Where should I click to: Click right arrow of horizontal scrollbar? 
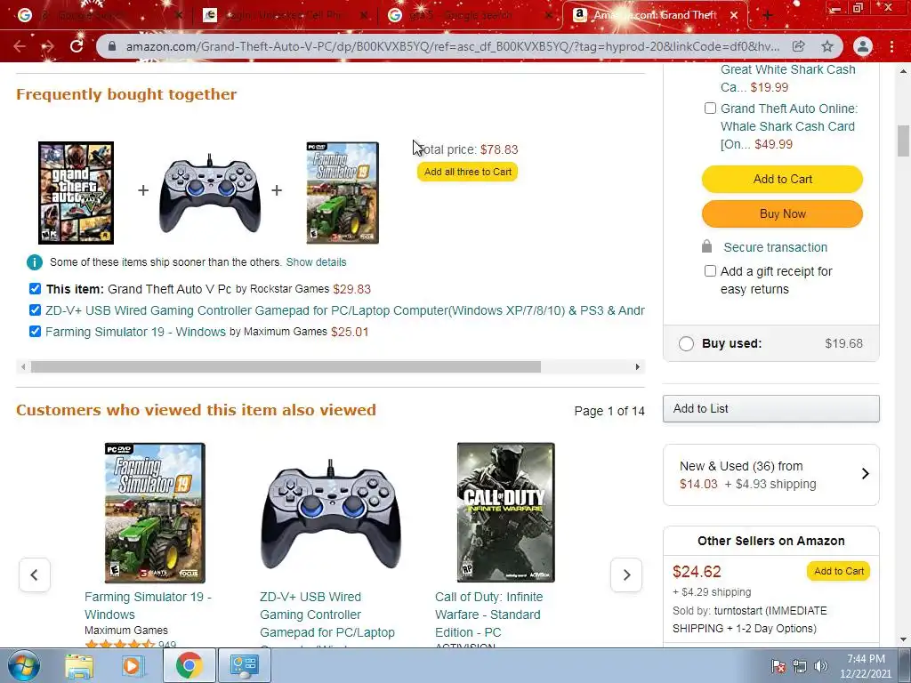[637, 367]
